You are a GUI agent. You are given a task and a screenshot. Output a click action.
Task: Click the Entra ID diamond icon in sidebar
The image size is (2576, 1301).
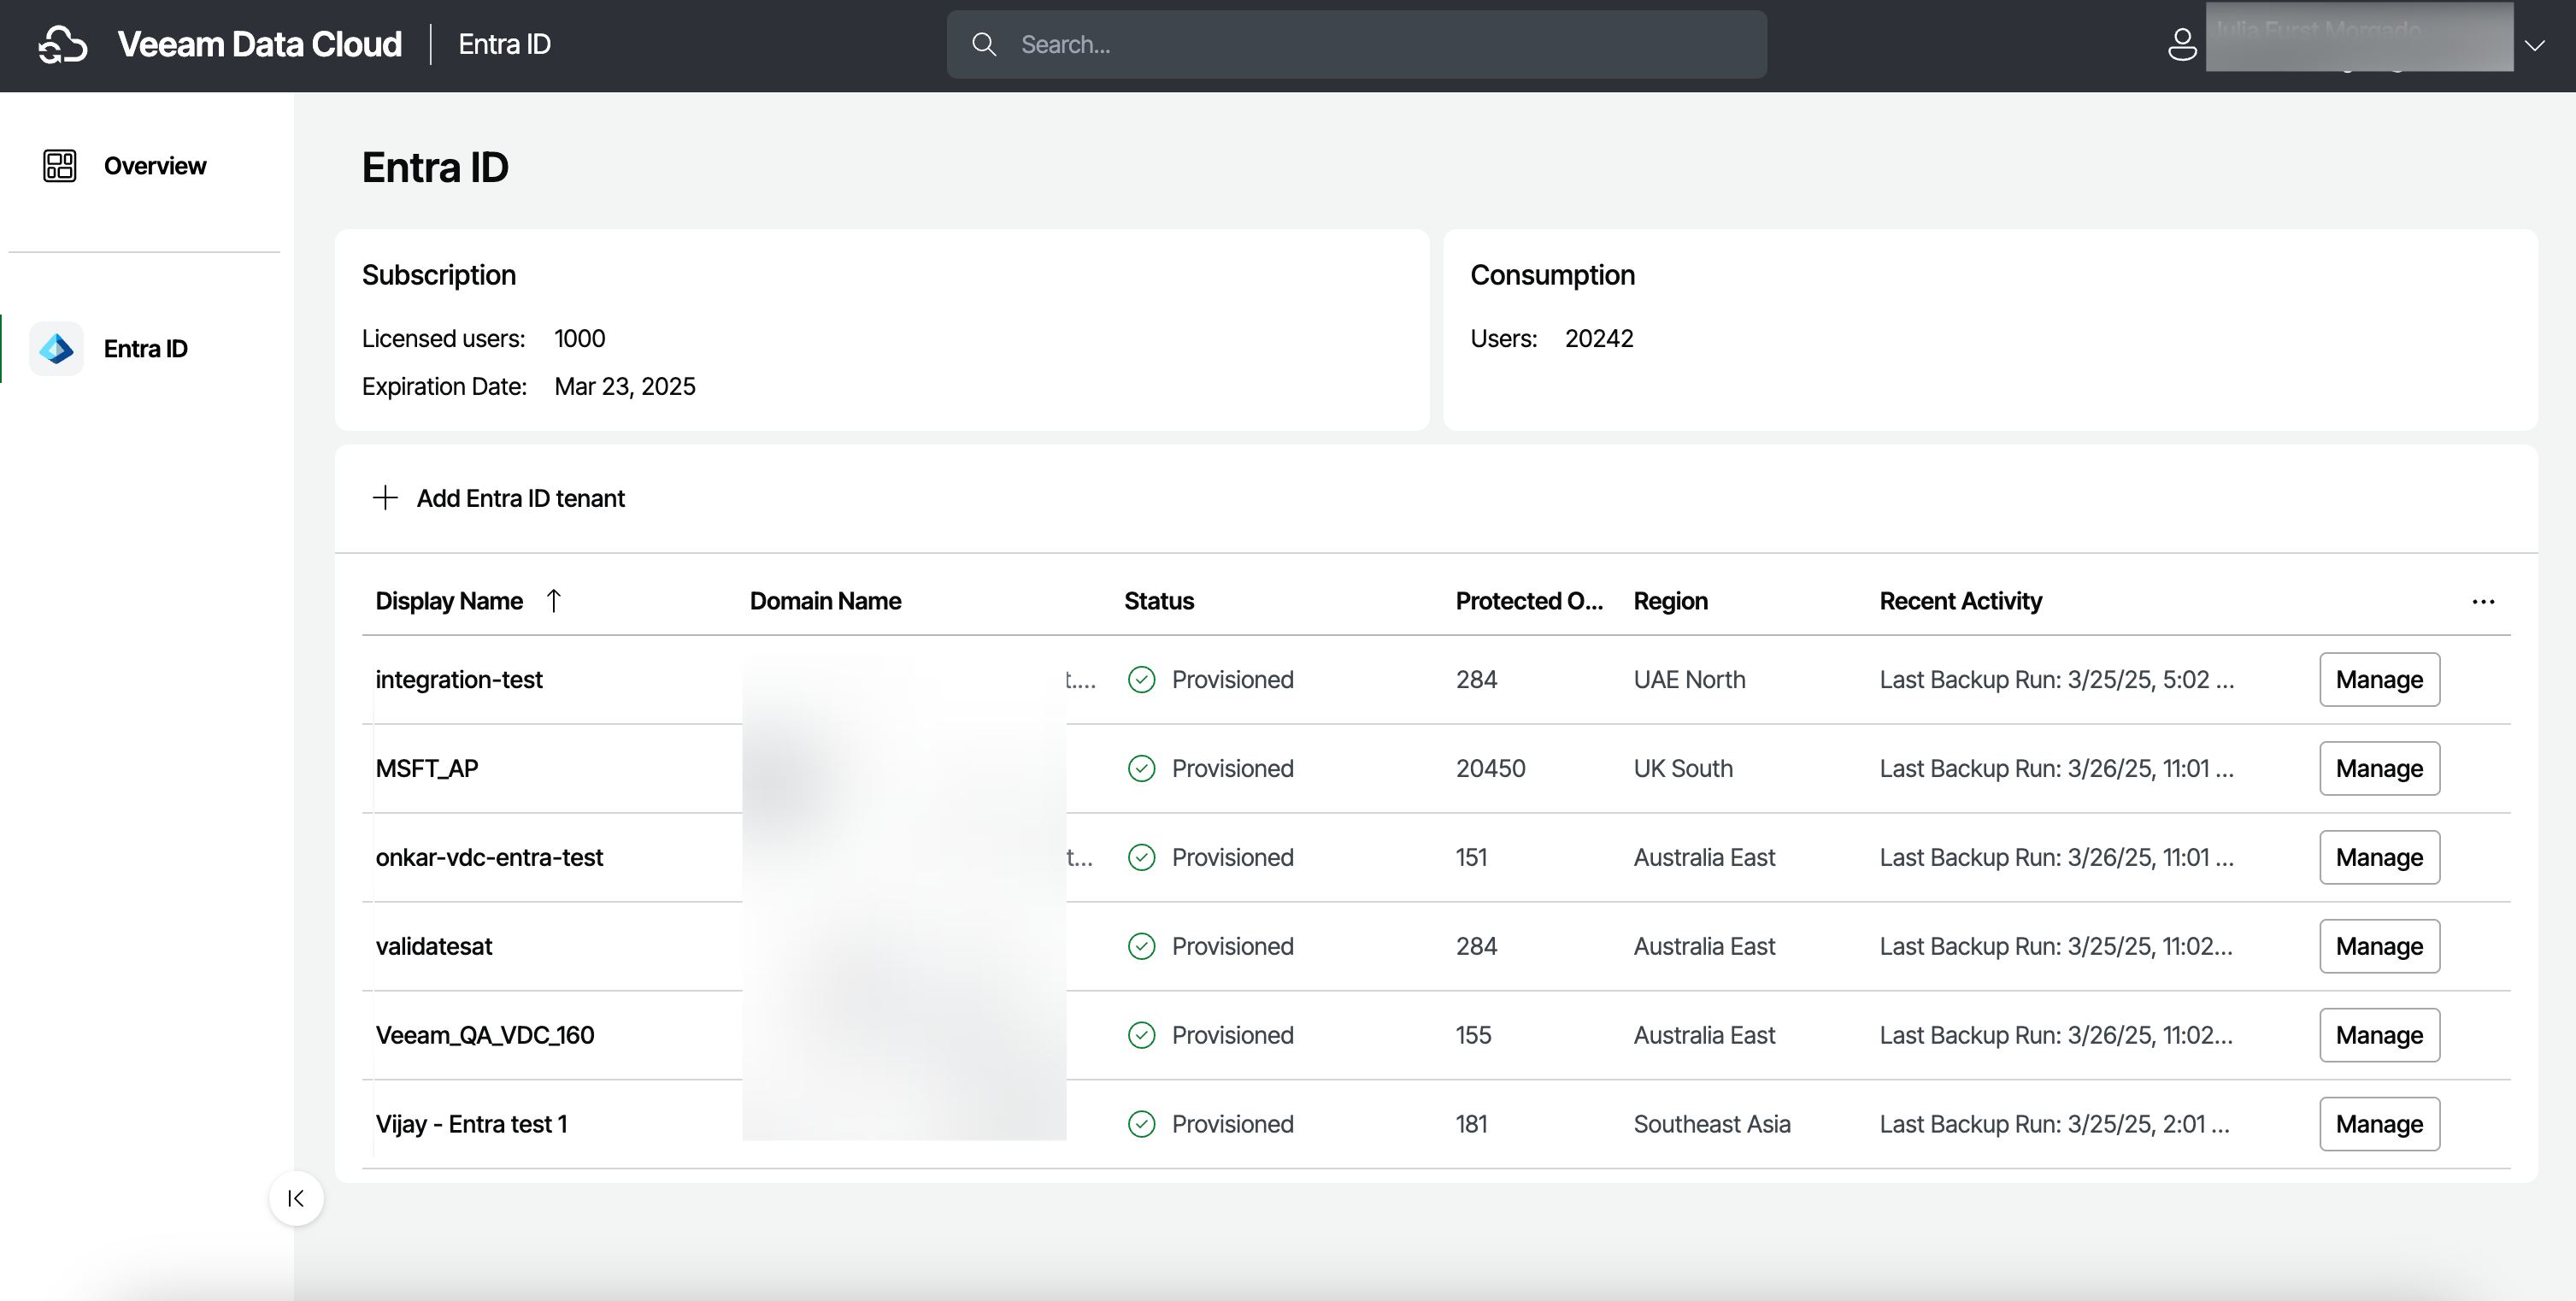(x=57, y=349)
